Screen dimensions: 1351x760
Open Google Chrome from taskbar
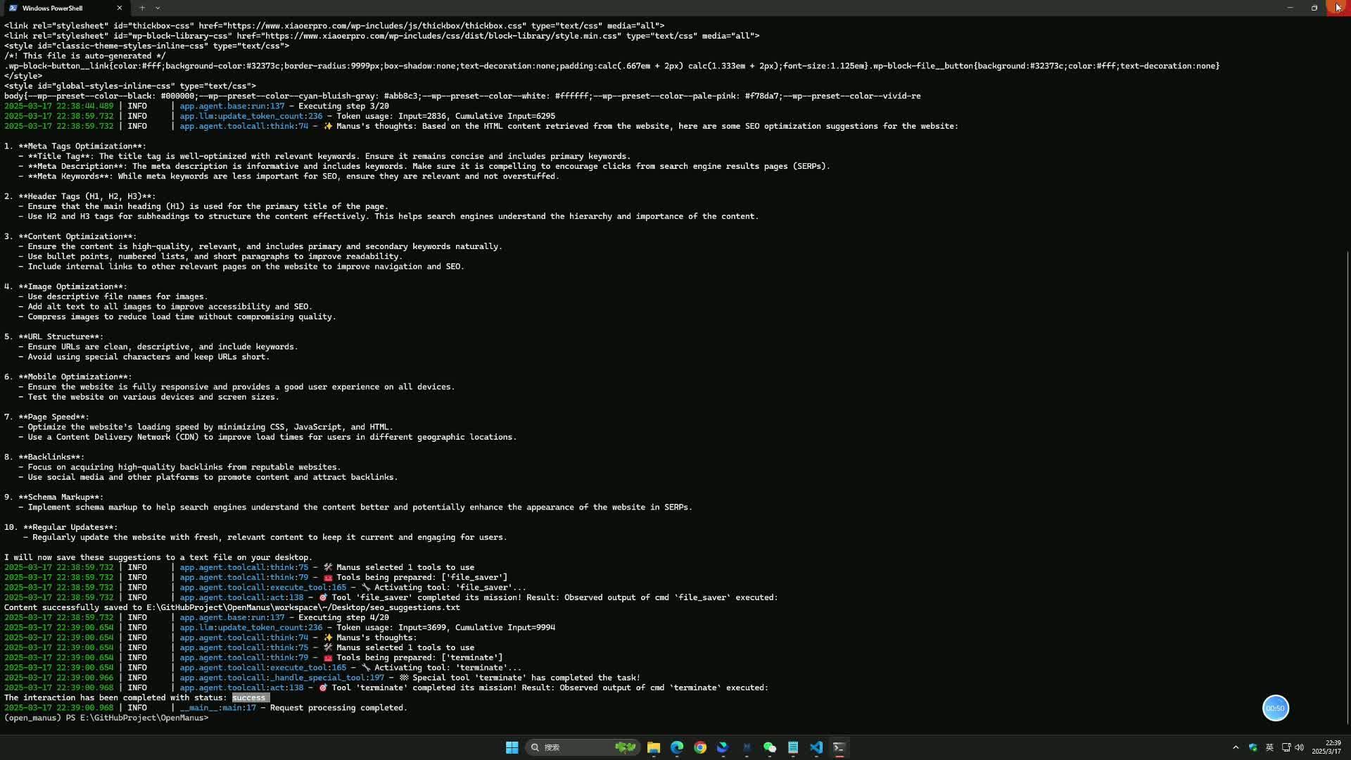tap(700, 747)
